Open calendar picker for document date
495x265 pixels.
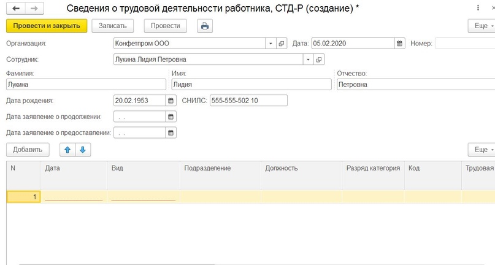click(400, 44)
